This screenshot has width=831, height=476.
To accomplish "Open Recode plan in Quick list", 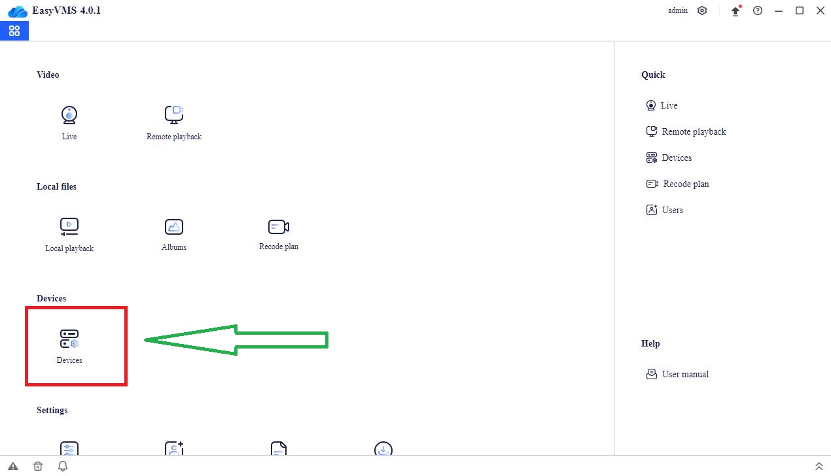I will (685, 184).
